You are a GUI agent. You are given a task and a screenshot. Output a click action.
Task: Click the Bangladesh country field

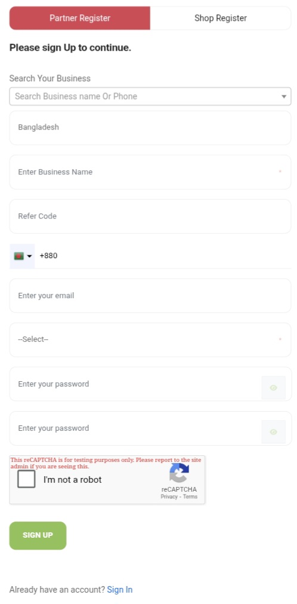150,127
